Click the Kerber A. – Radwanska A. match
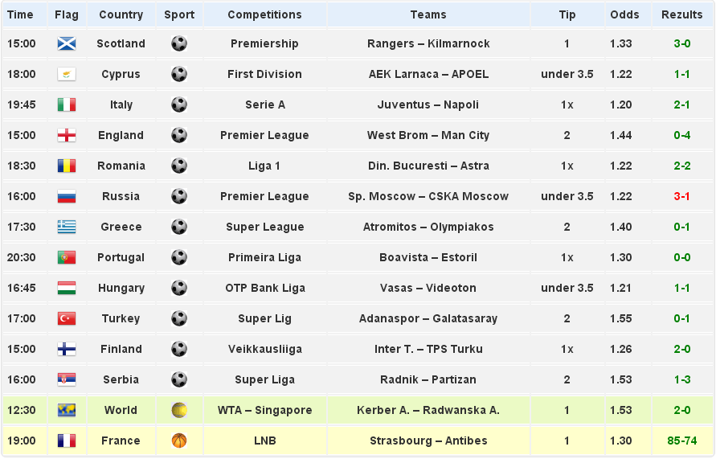Screen dimensions: 716x459 (428, 410)
